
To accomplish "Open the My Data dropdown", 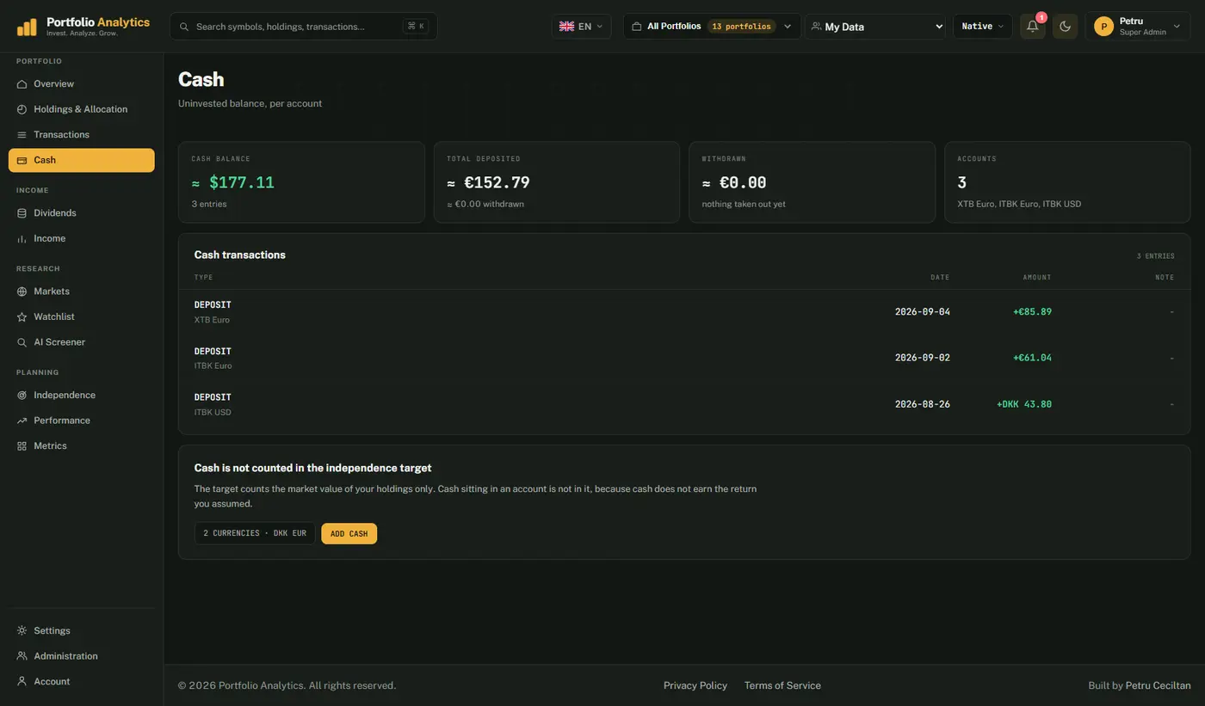I will 875,27.
